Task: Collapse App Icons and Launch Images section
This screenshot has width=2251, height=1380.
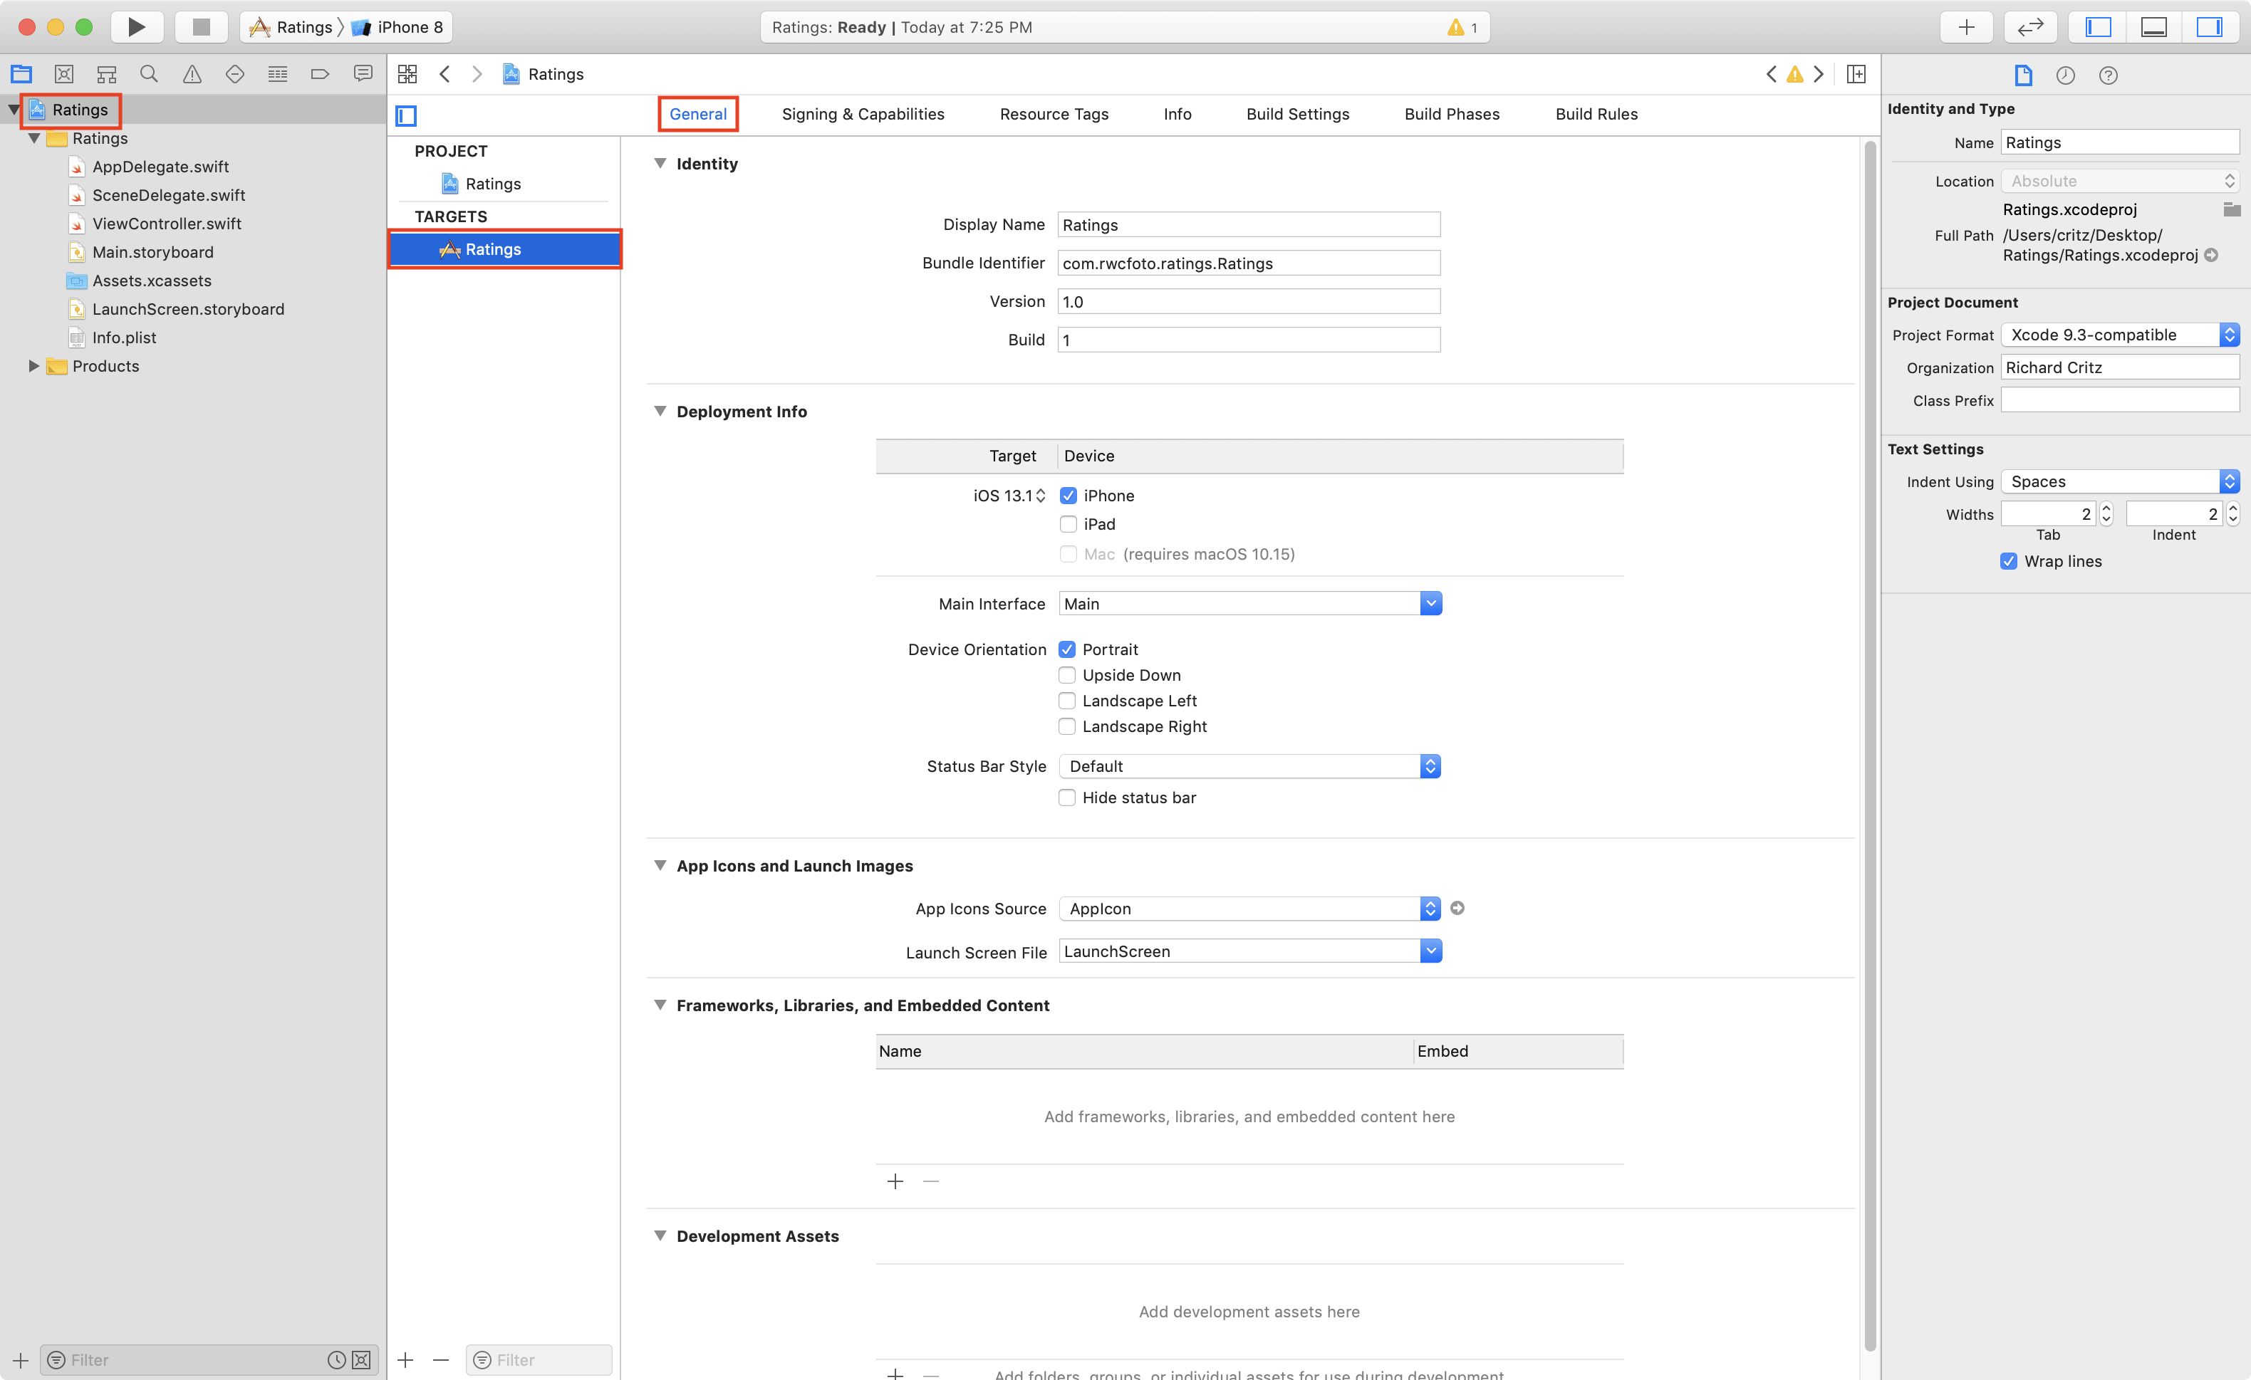Action: [x=660, y=865]
